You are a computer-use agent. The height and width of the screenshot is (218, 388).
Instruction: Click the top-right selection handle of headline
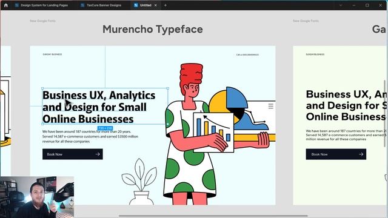click(168, 88)
